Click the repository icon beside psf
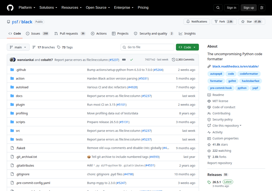This screenshot has height=191, width=272. [8, 22]
